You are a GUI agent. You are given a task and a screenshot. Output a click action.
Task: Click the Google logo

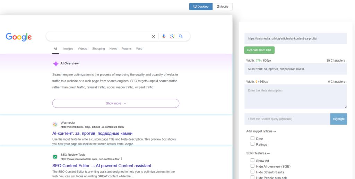[x=19, y=37]
